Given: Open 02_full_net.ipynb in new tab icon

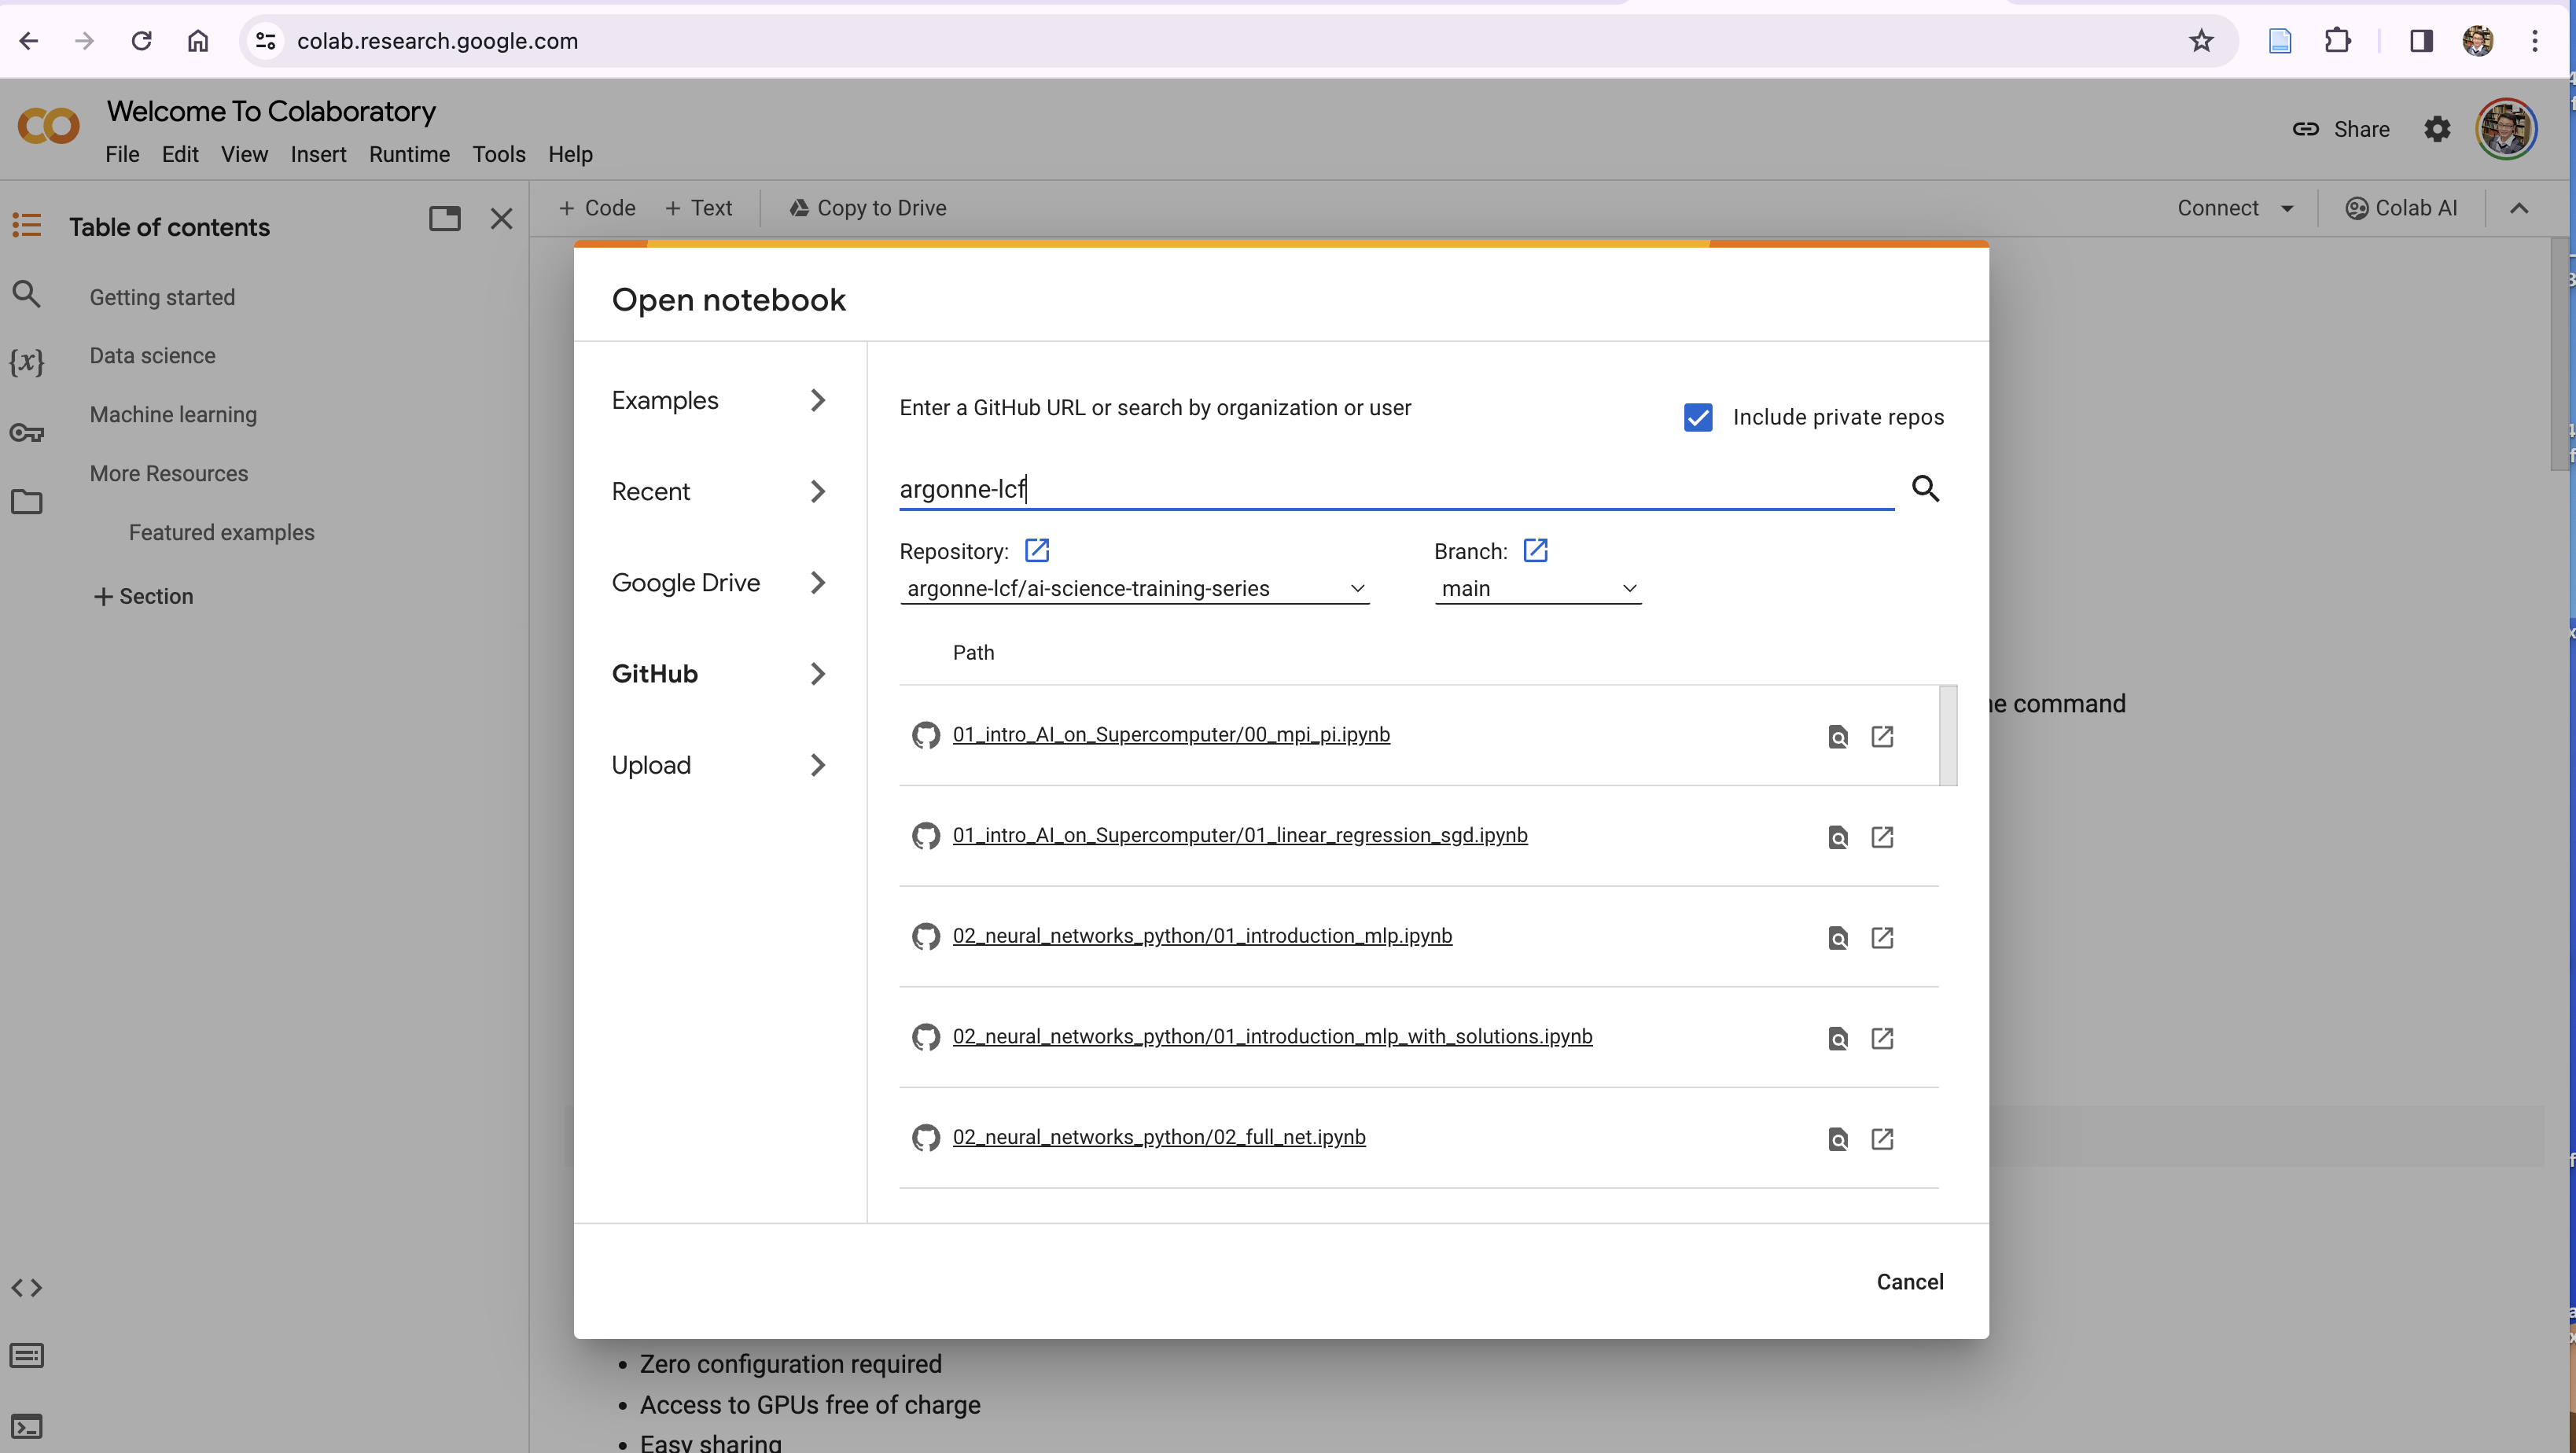Looking at the screenshot, I should [1882, 1139].
